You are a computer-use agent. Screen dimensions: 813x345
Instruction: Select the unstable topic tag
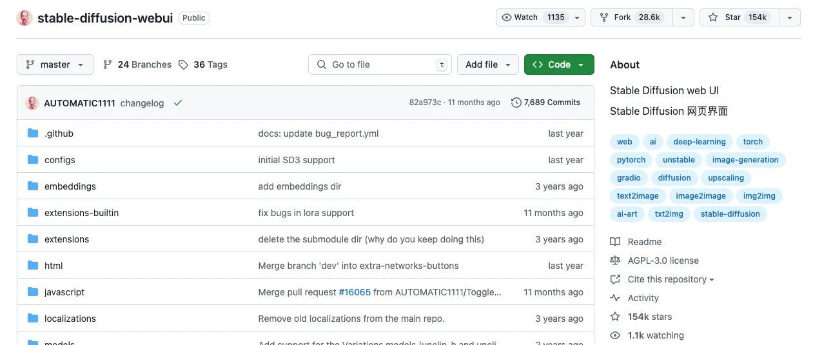679,160
